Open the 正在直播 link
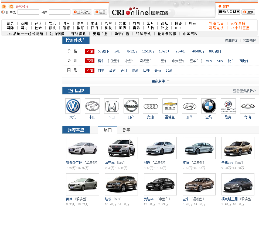 (238, 23)
